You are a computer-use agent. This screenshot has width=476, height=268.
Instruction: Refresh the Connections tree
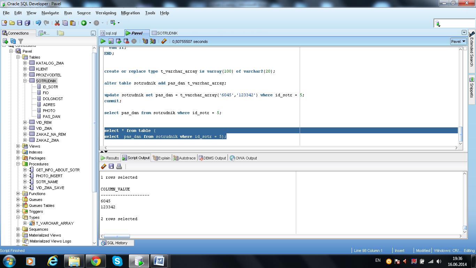(x=13, y=41)
